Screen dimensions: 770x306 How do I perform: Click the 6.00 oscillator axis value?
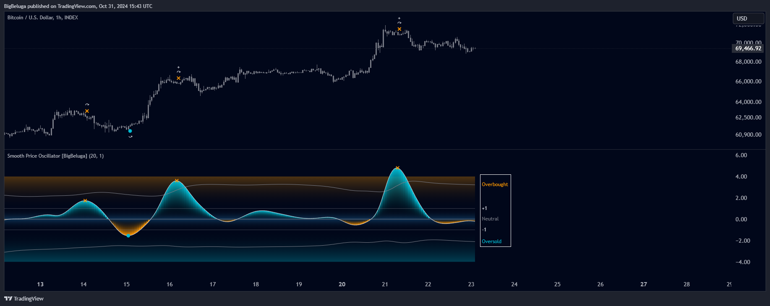[741, 155]
